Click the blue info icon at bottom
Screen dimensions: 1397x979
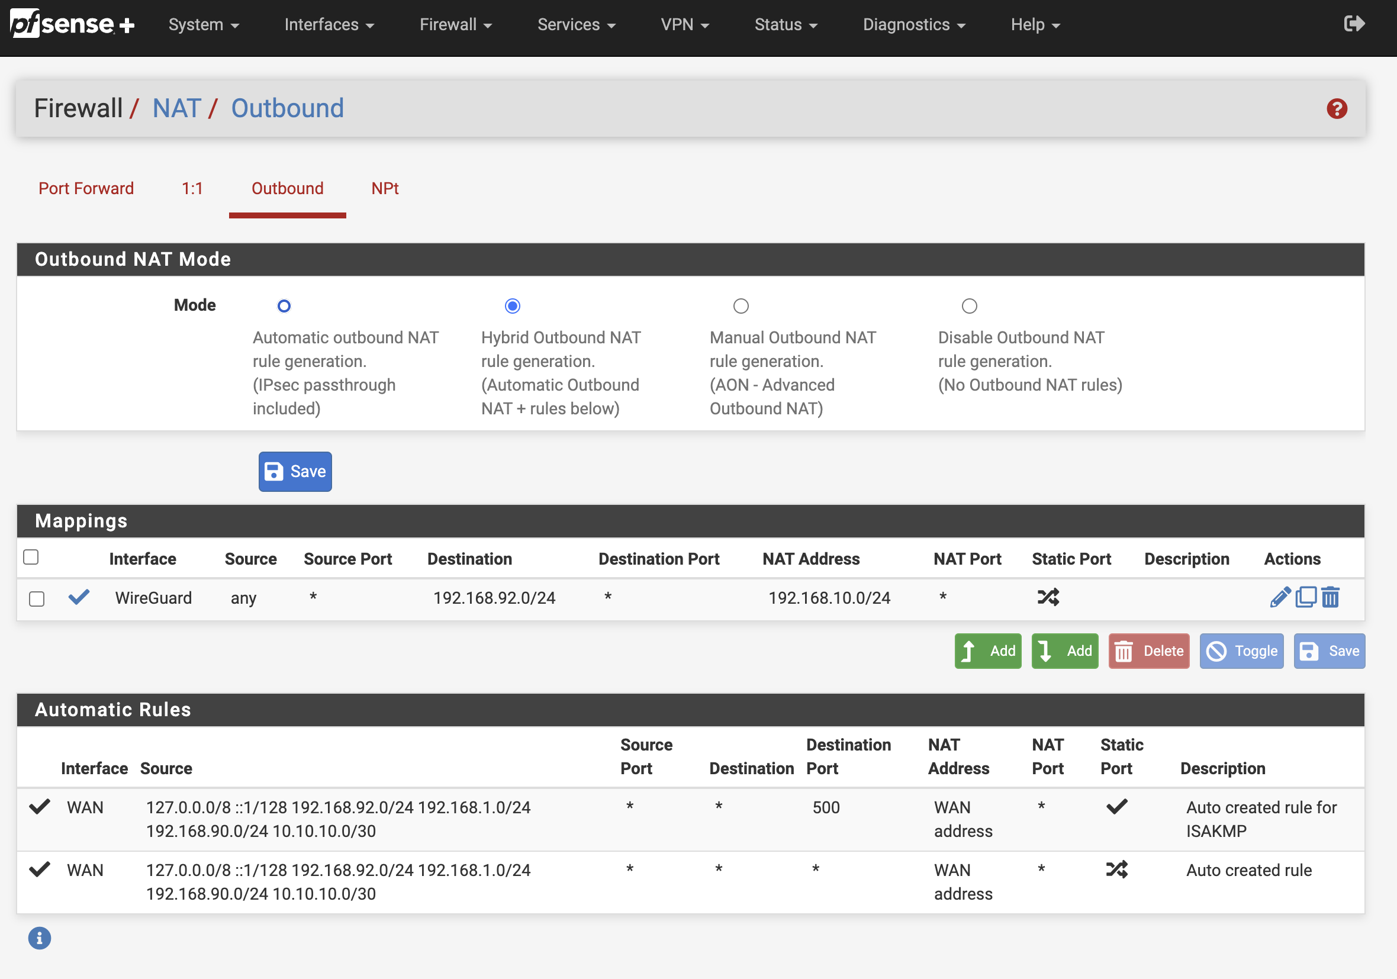[x=40, y=938]
